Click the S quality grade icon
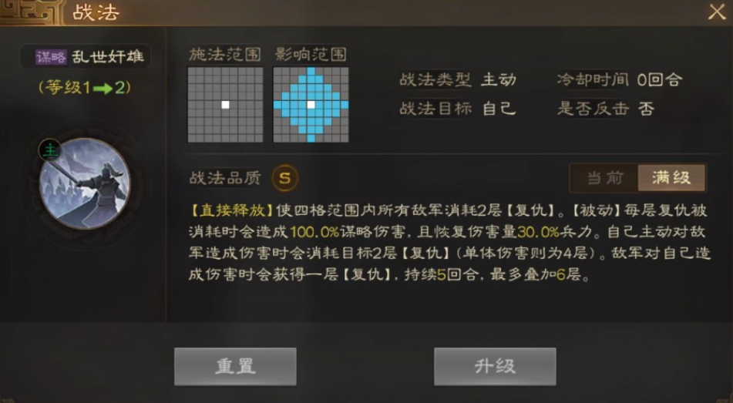The height and width of the screenshot is (403, 733). 284,178
